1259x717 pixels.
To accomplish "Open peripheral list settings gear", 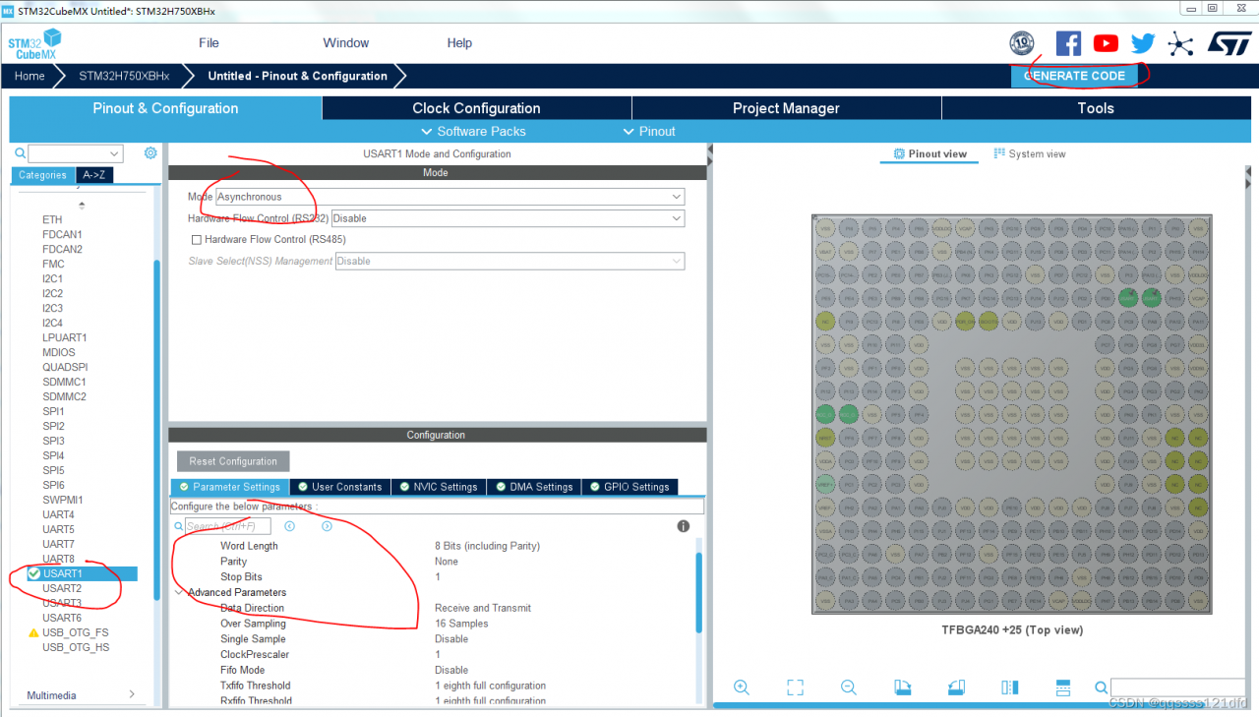I will click(150, 153).
